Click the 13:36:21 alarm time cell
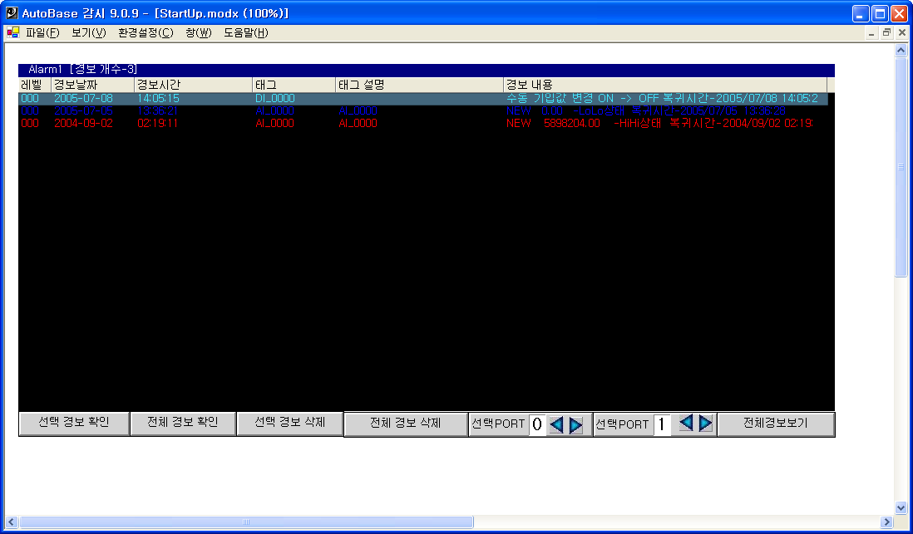Viewport: 913px width, 534px height. tap(158, 111)
